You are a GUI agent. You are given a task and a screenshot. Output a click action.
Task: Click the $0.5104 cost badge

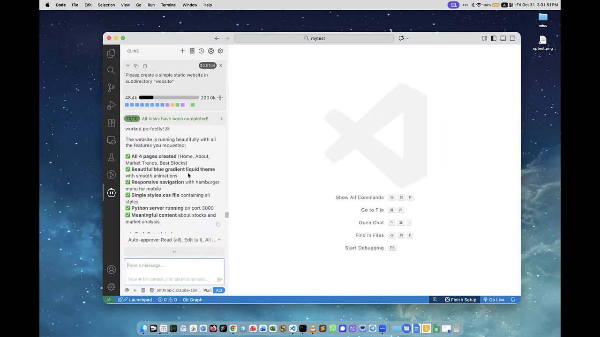pyautogui.click(x=208, y=66)
